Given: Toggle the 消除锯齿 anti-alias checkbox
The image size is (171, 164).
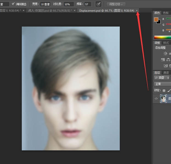Looking at the screenshot, I should (x=13, y=4).
